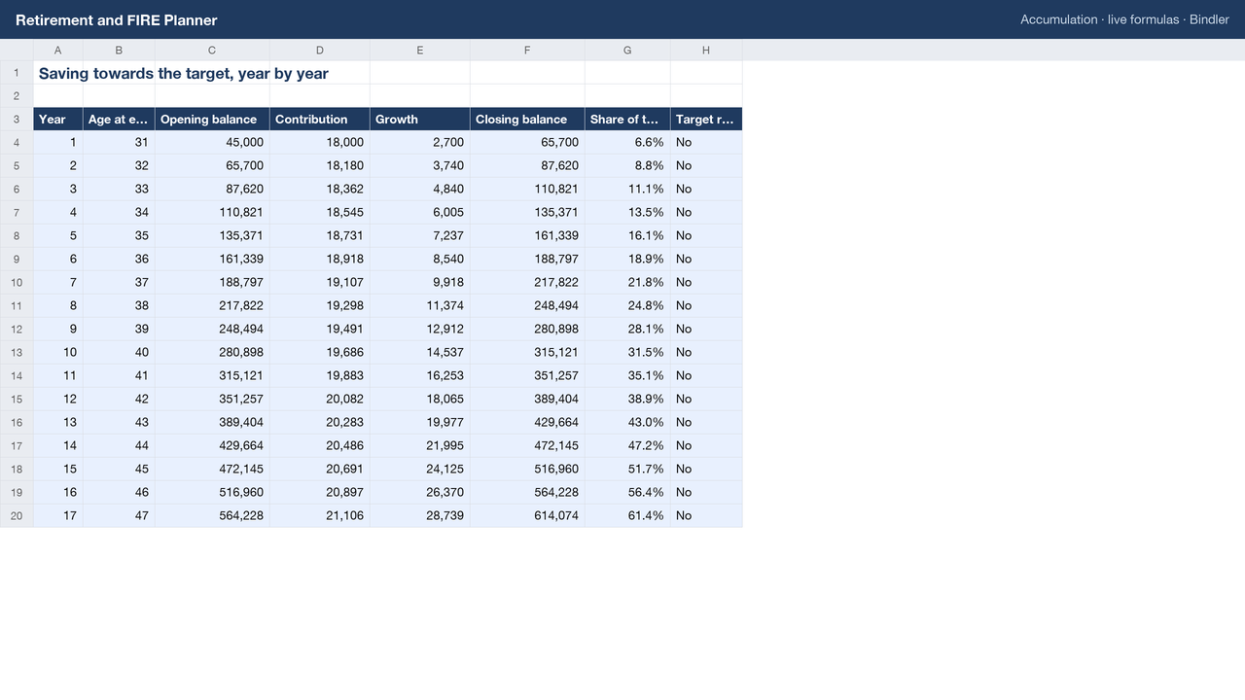Select growth cell 9,918

point(419,282)
